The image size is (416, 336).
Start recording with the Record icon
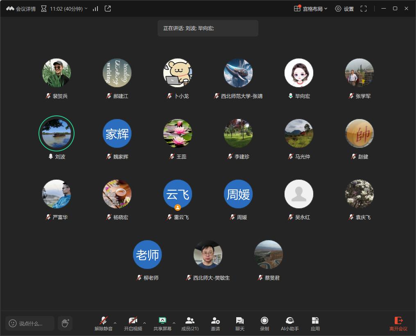click(x=265, y=323)
